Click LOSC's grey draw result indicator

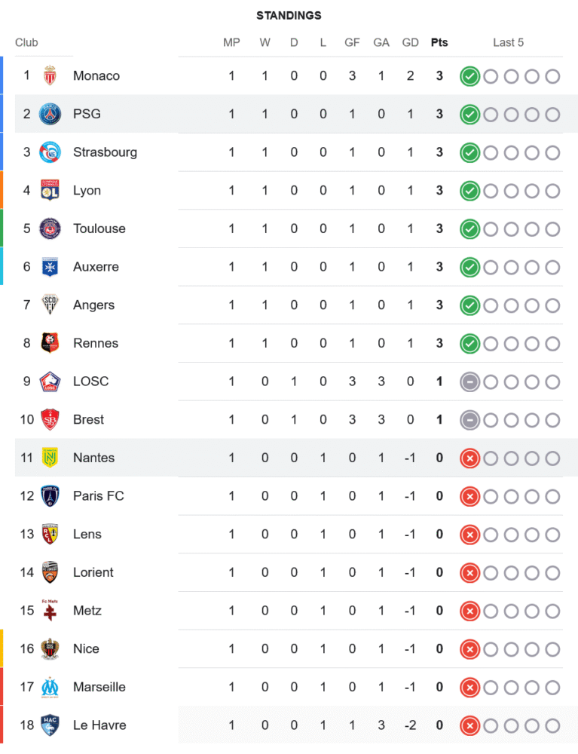469,382
